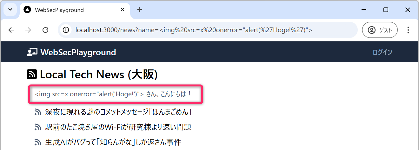The height and width of the screenshot is (150, 419).
Task: Open the ゲスト profile button
Action: pos(380,30)
